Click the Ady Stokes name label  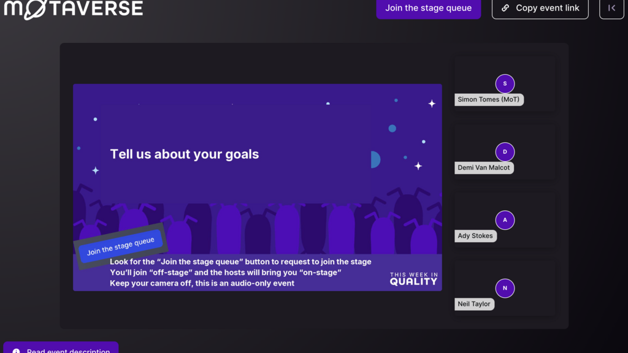475,236
